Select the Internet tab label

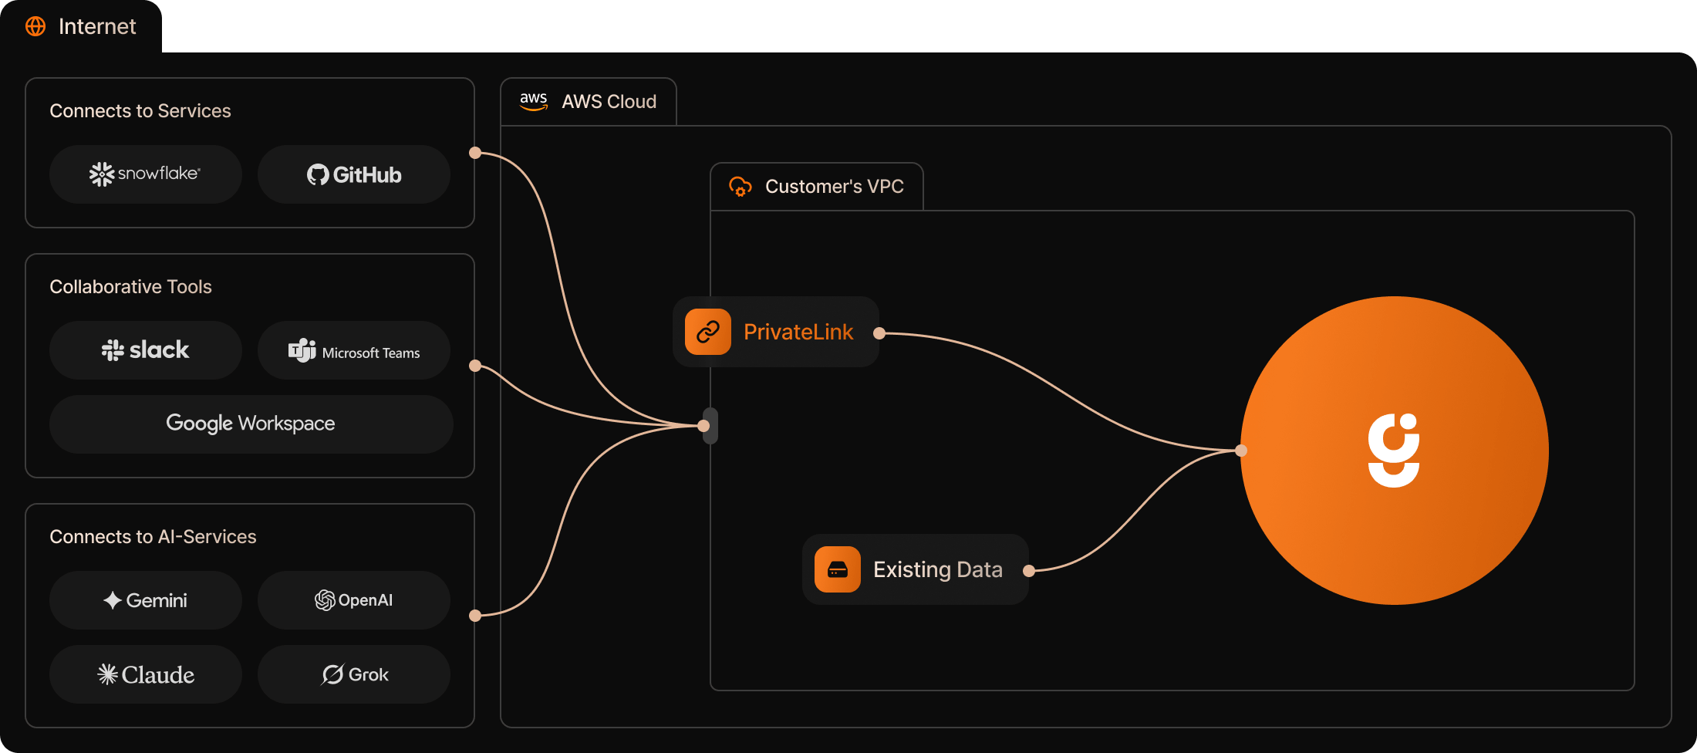(x=97, y=26)
